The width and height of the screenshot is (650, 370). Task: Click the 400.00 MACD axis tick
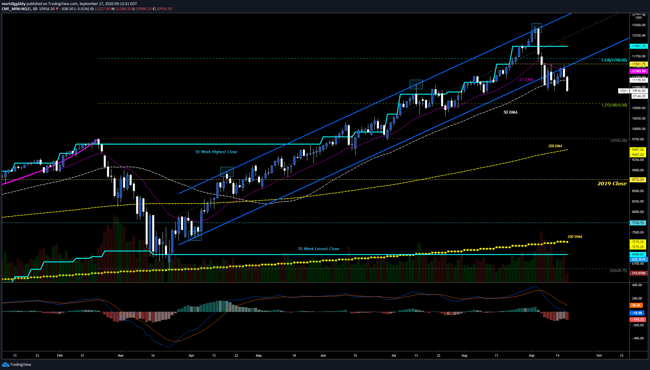pos(637,285)
